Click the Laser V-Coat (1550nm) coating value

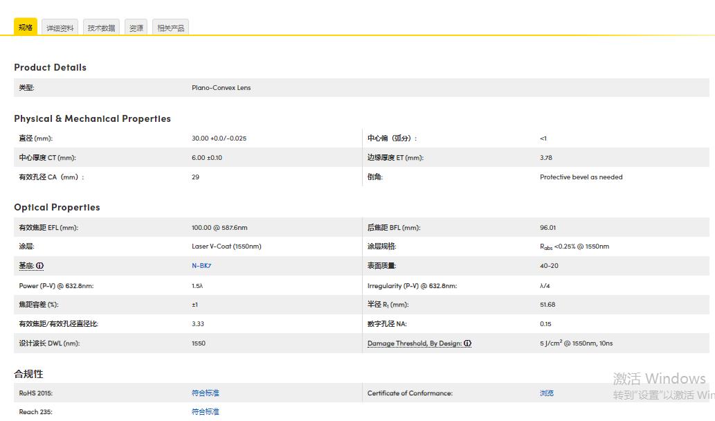pos(226,247)
